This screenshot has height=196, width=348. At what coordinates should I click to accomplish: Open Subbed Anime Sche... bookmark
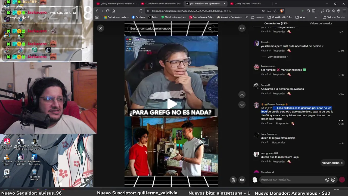pyautogui.click(x=202, y=17)
